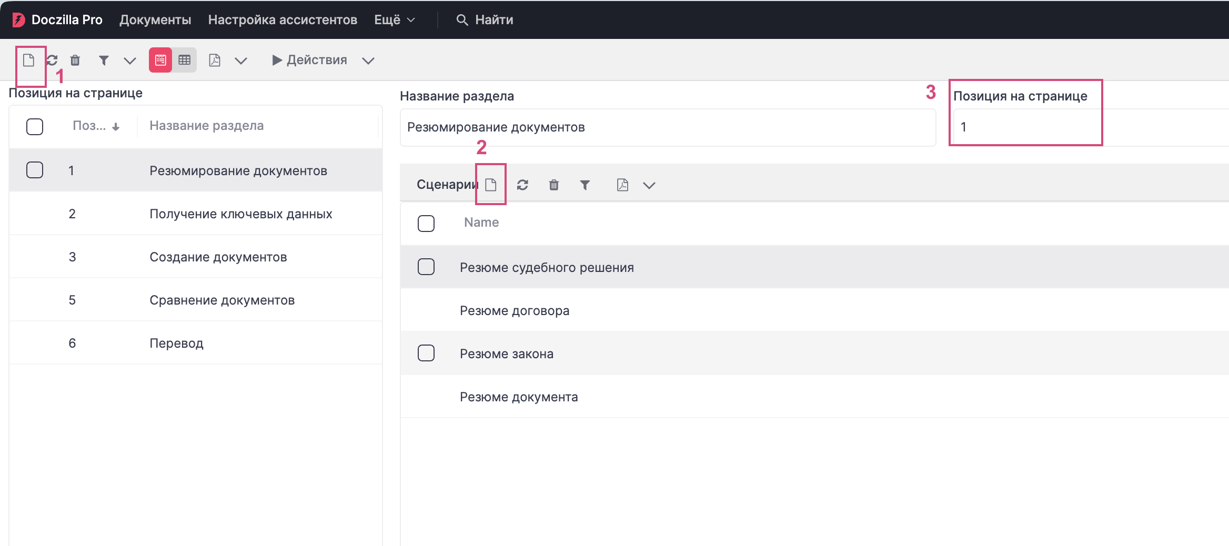Open filter in the top toolbar
Image resolution: width=1229 pixels, height=546 pixels.
[104, 60]
